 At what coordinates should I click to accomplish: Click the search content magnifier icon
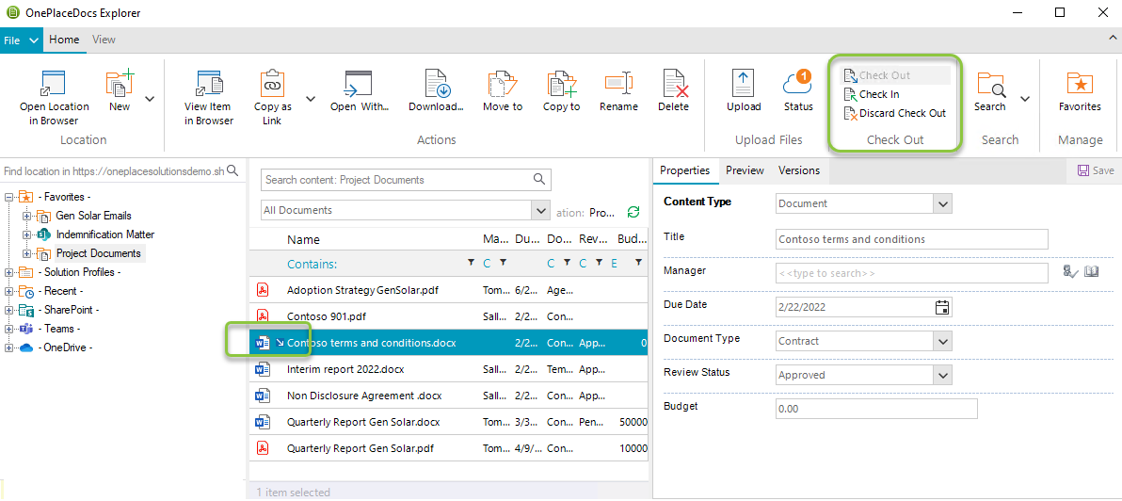tap(540, 180)
